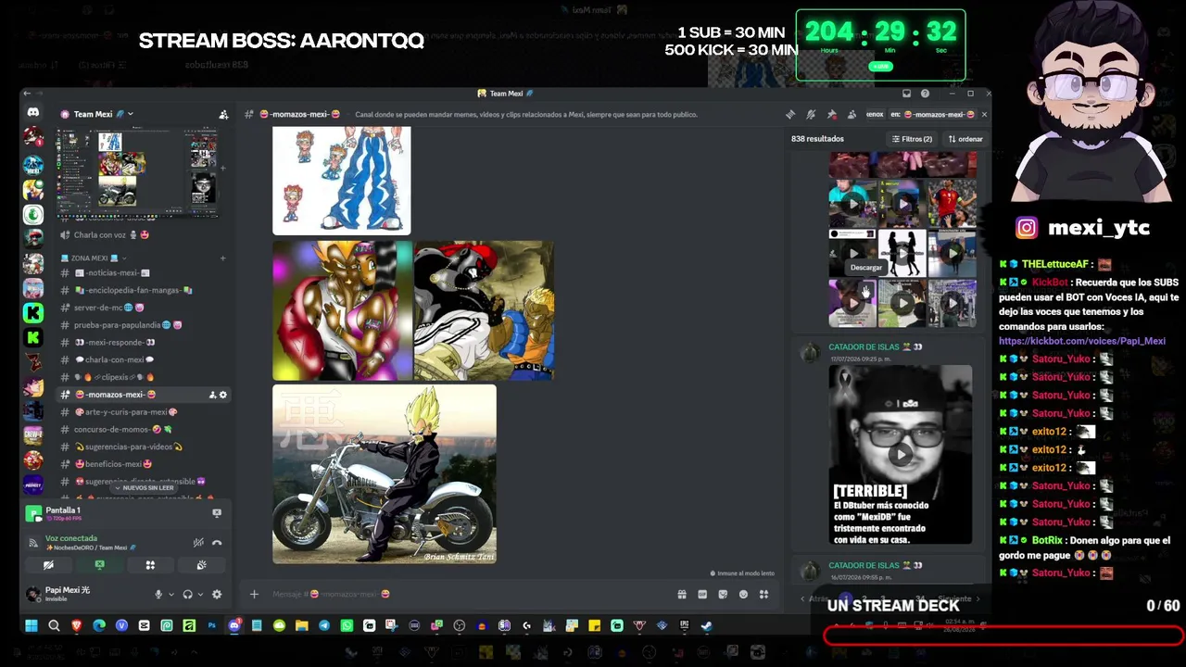Play the TERRIBLE MexiDB video result
The height and width of the screenshot is (667, 1186).
click(x=901, y=454)
